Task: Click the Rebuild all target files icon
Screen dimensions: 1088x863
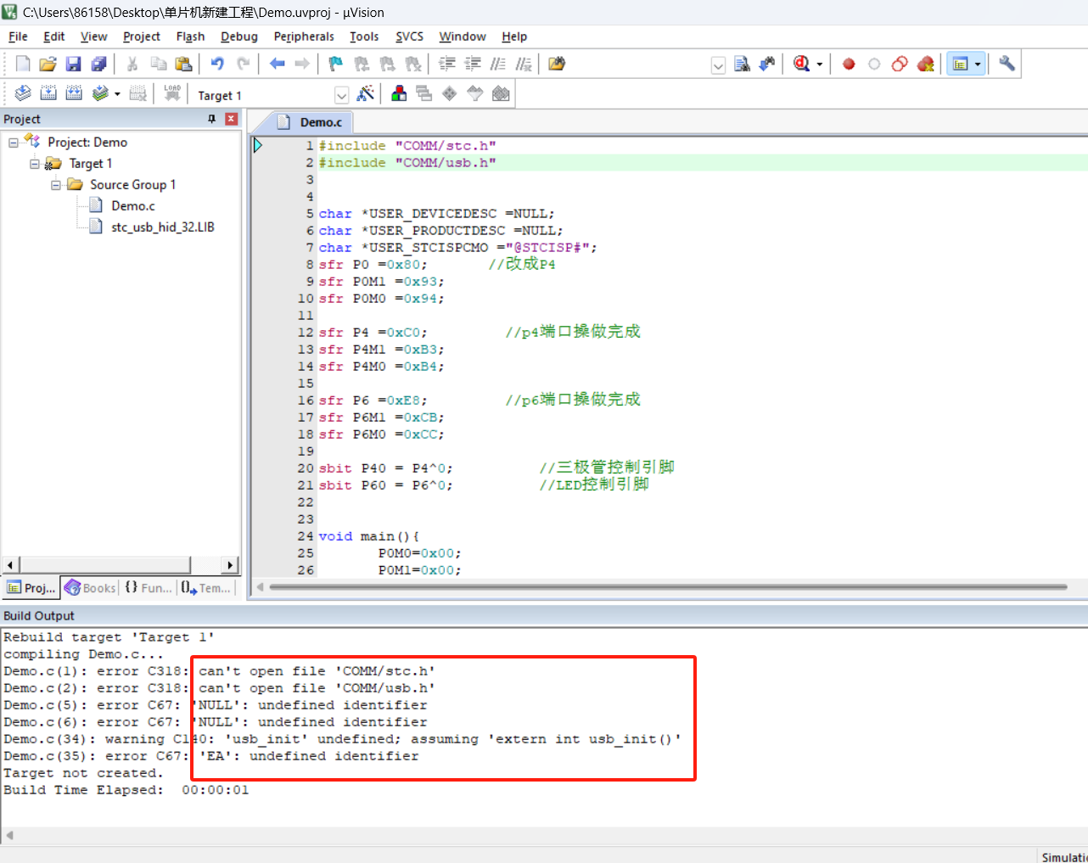Action: tap(74, 93)
